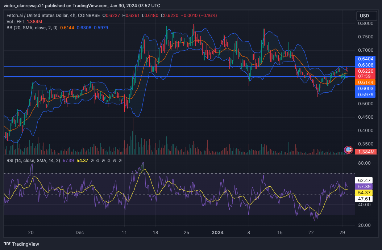This screenshot has height=250, width=382.
Task: Click the Vol · FET indicator label
Action: click(x=15, y=22)
